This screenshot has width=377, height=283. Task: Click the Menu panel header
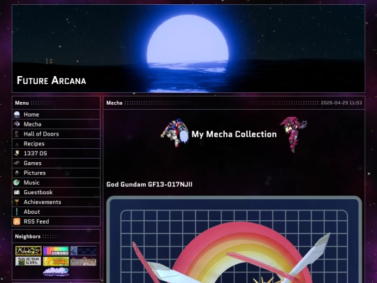[56, 103]
